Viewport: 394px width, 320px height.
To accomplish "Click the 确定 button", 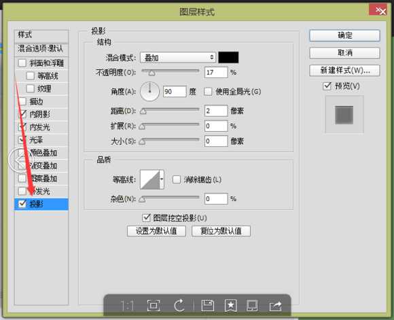I will point(344,35).
